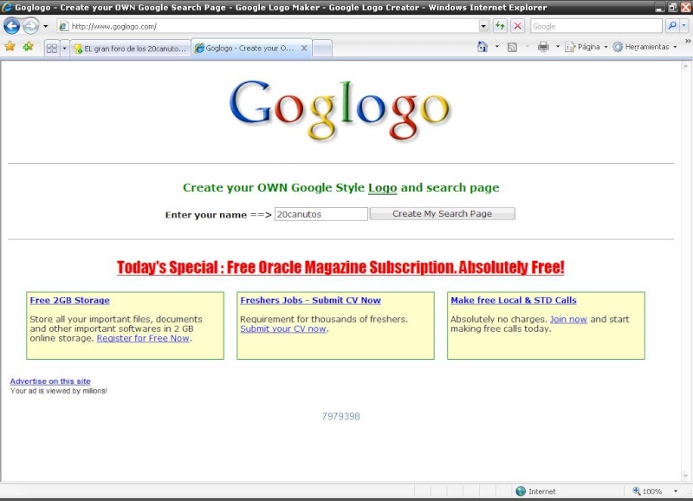Click the Home page icon
Screen dimensions: 693x501
coord(483,47)
